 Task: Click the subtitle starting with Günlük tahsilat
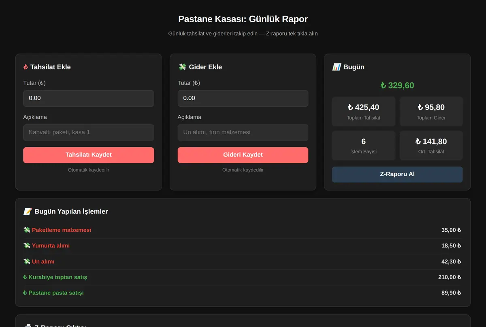[x=243, y=34]
